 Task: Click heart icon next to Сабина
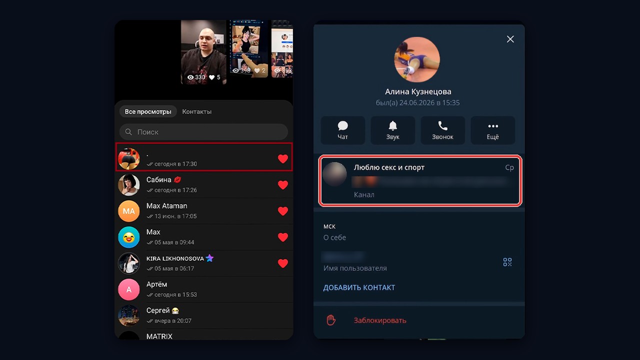pyautogui.click(x=283, y=185)
